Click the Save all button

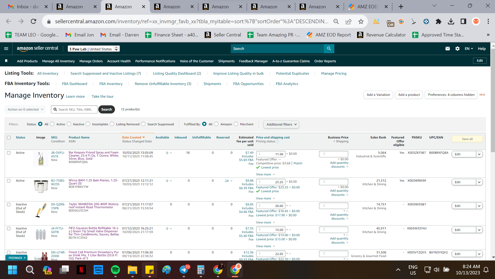(467, 139)
